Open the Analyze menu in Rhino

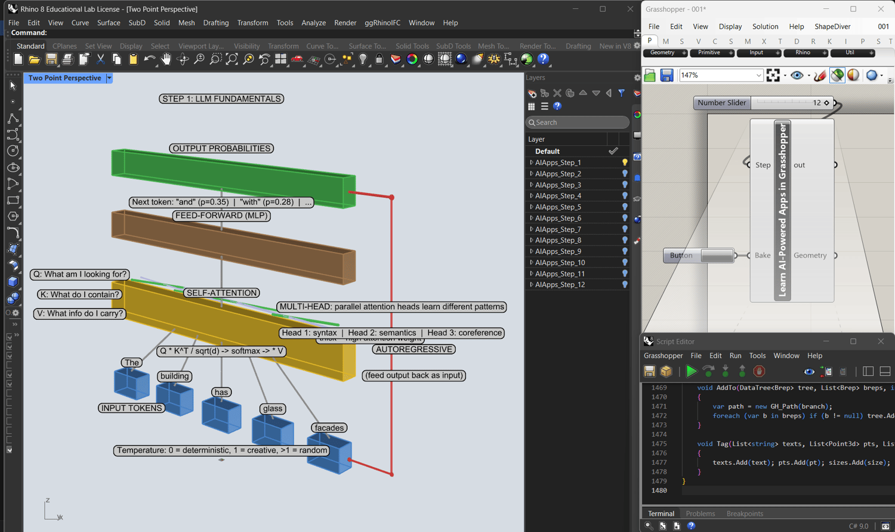(x=313, y=23)
